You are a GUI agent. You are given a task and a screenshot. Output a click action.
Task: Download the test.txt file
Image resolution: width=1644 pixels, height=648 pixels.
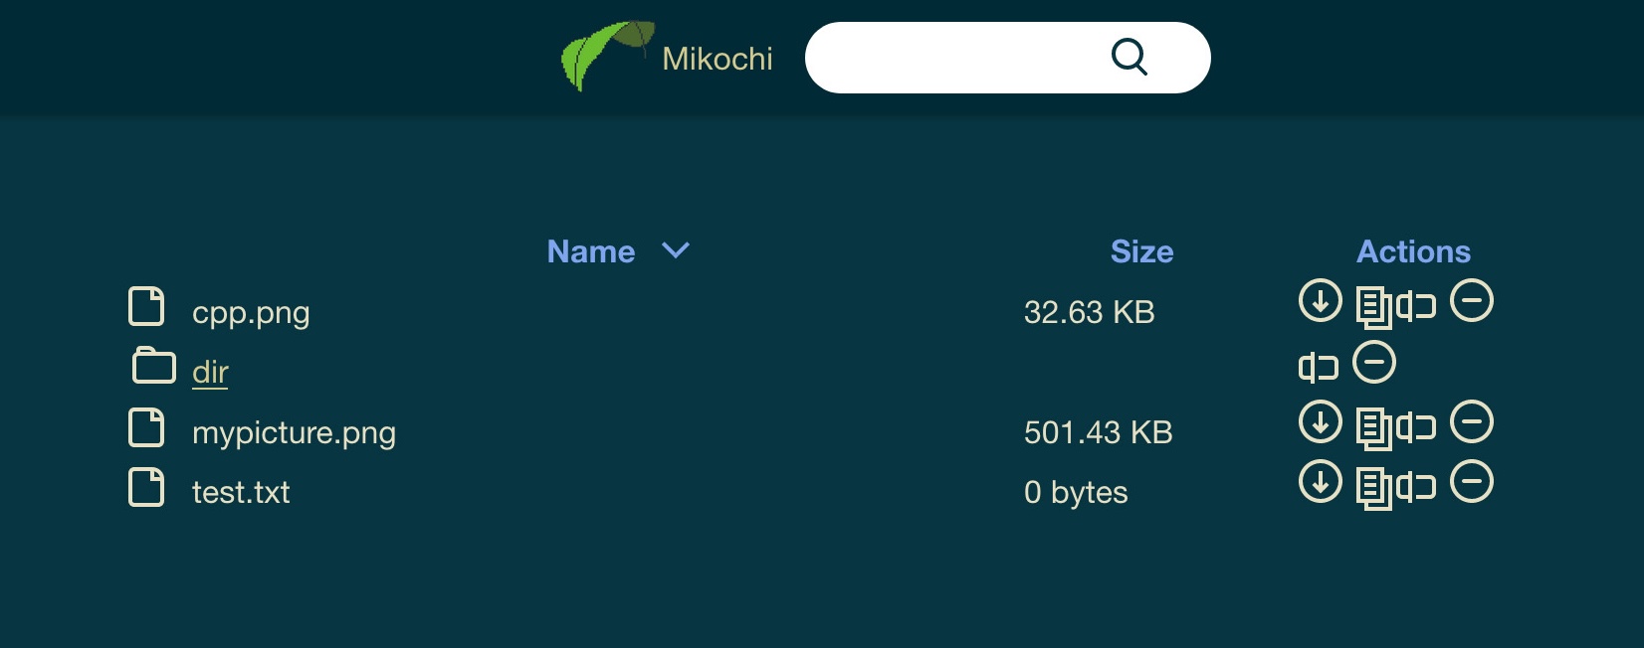(1321, 482)
